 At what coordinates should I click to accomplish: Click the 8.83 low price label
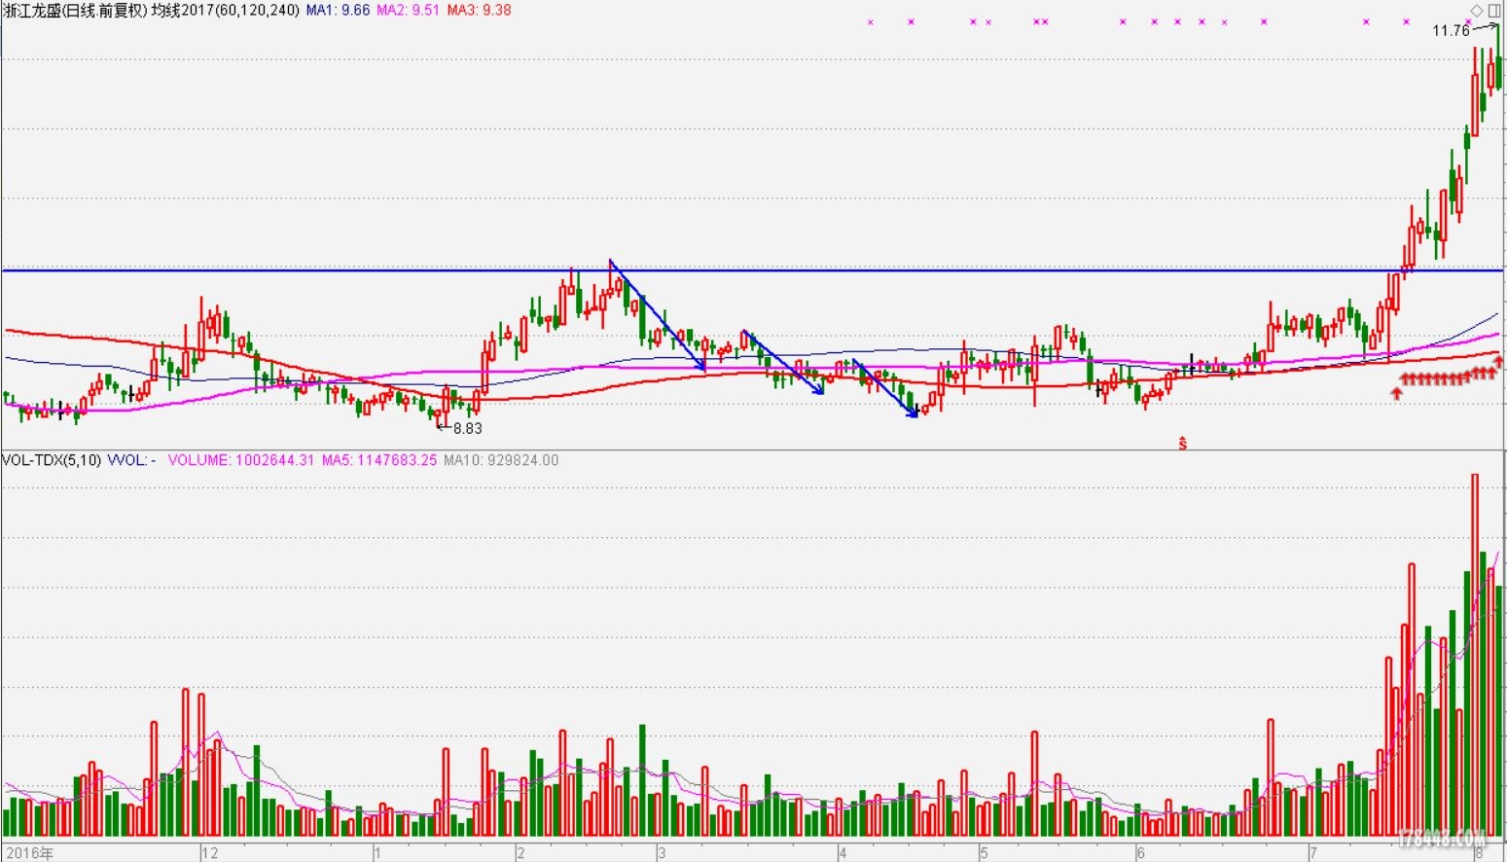coord(467,428)
